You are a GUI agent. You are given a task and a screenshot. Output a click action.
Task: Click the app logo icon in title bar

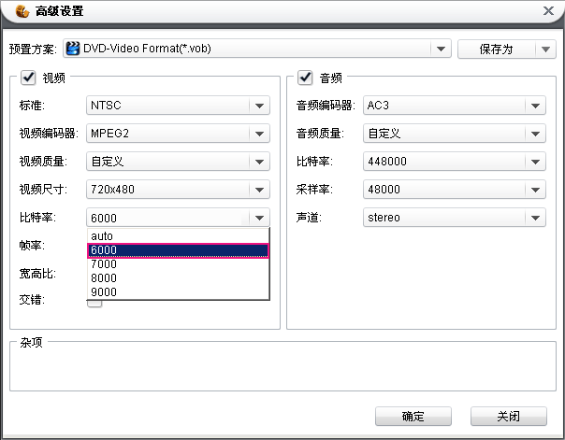tap(22, 12)
